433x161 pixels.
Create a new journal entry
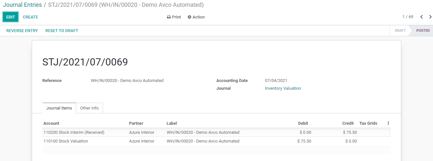[x=30, y=17]
